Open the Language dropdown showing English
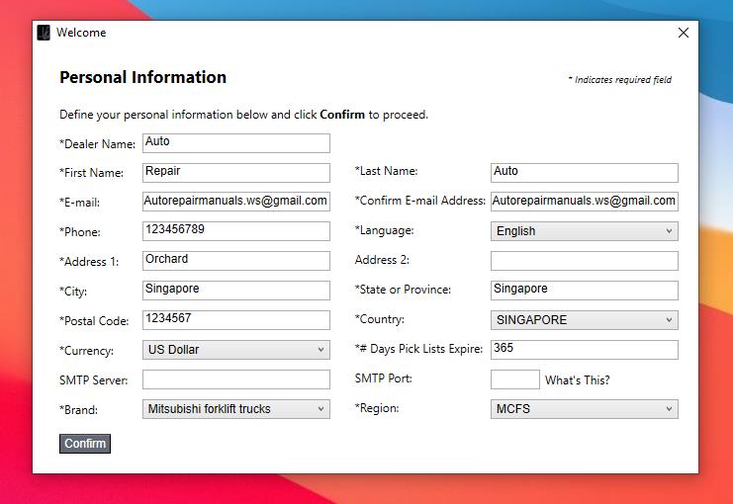This screenshot has width=733, height=504. click(585, 231)
